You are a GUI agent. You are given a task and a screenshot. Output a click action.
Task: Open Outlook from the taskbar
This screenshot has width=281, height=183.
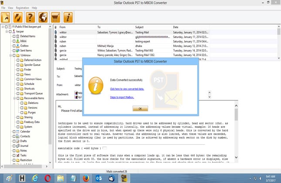click(99, 178)
